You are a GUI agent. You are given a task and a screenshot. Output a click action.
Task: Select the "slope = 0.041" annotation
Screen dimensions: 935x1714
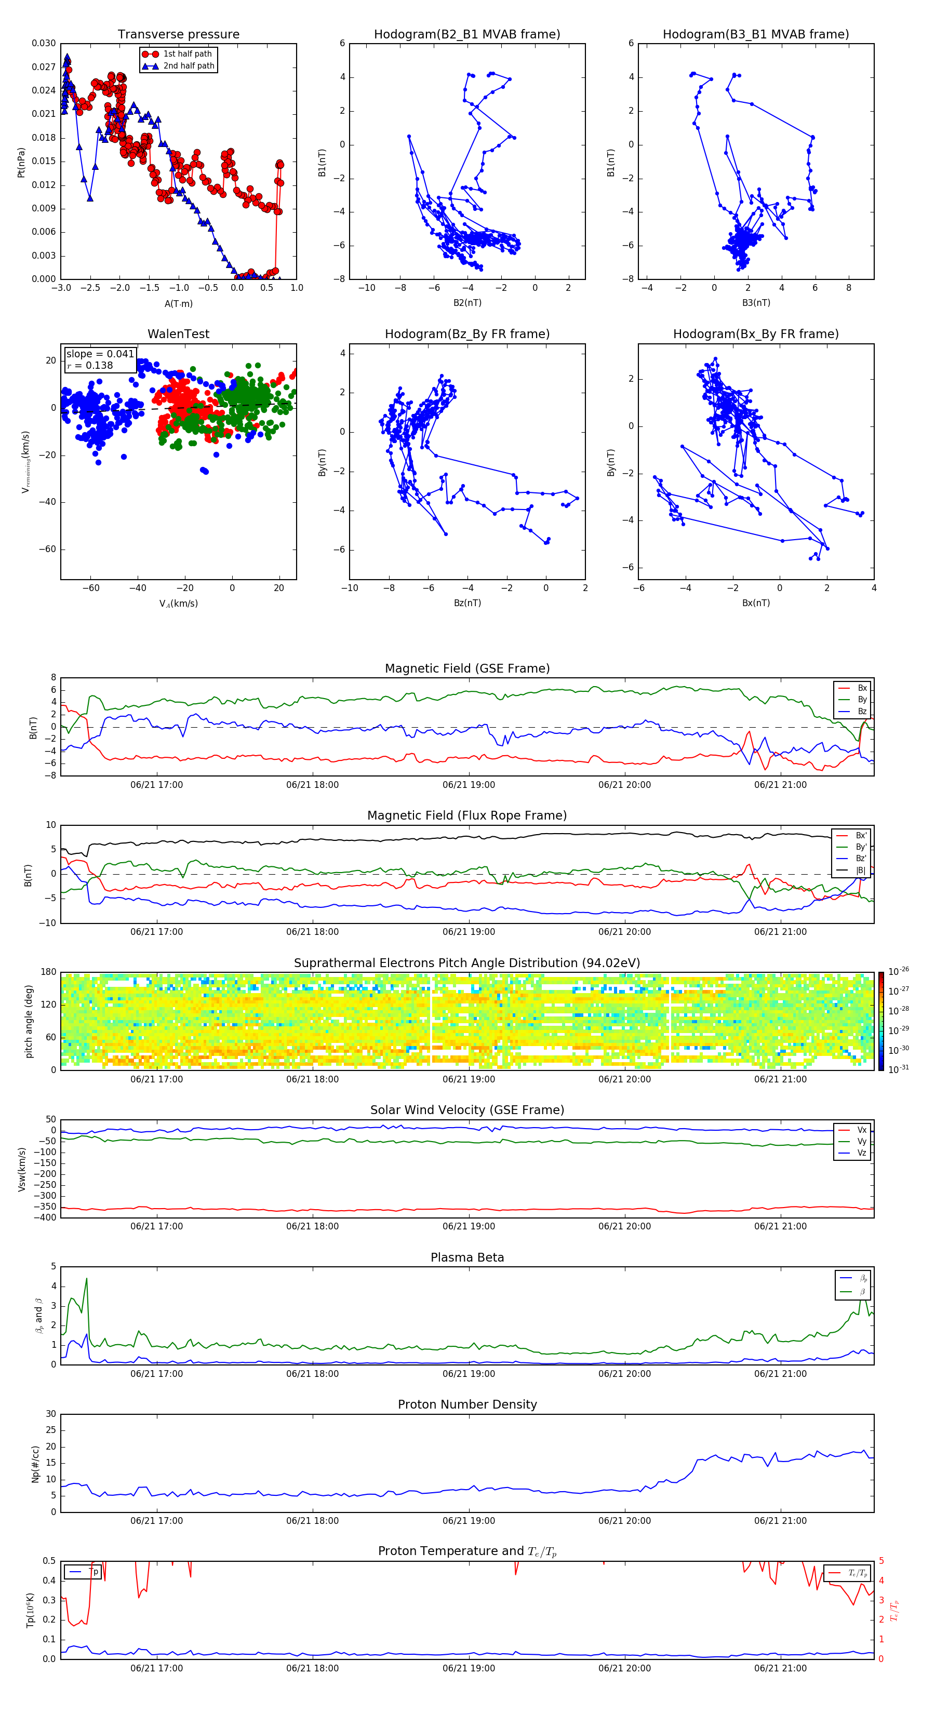100,354
